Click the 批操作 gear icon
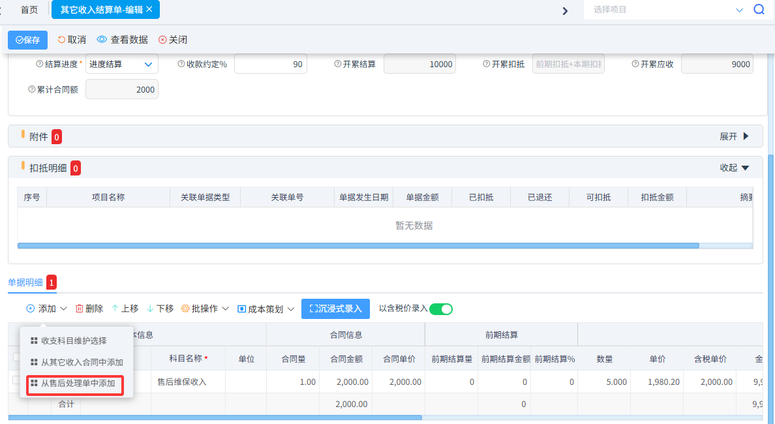Screen dimensions: 775x424 pyautogui.click(x=186, y=309)
